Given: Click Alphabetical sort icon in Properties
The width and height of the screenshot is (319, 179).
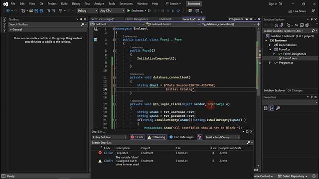Looking at the screenshot, I should 271,108.
